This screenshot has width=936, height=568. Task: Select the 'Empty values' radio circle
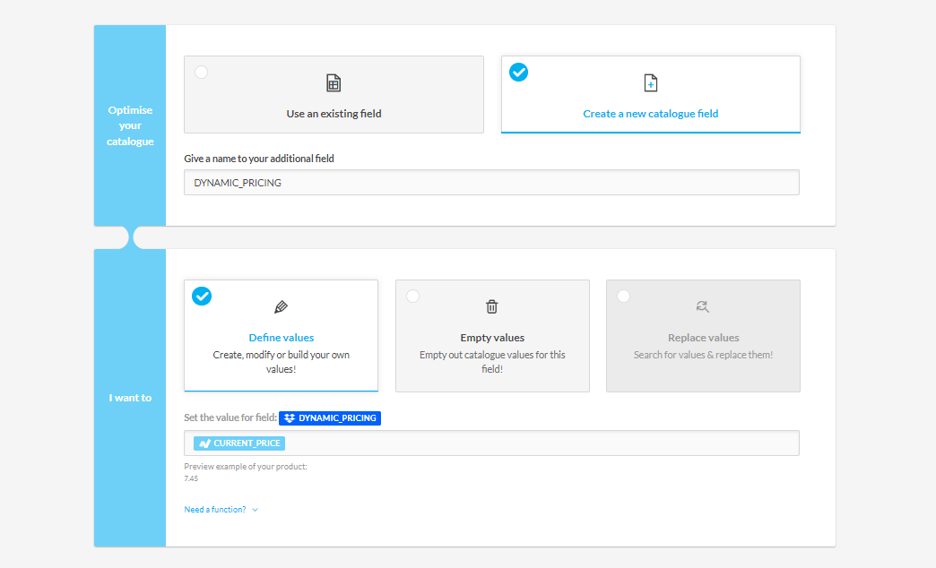[x=412, y=297]
